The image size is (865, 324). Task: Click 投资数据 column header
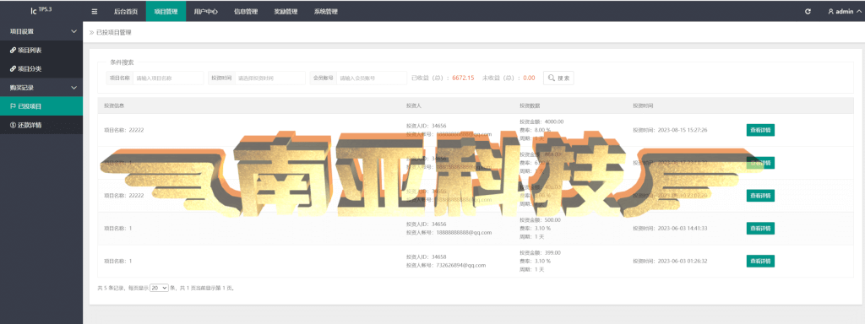click(x=530, y=105)
